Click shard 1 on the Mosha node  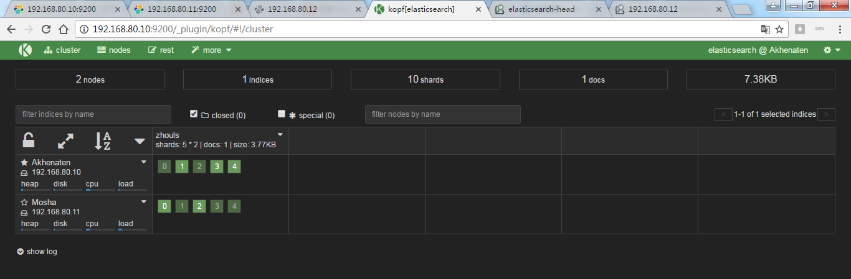tap(182, 206)
